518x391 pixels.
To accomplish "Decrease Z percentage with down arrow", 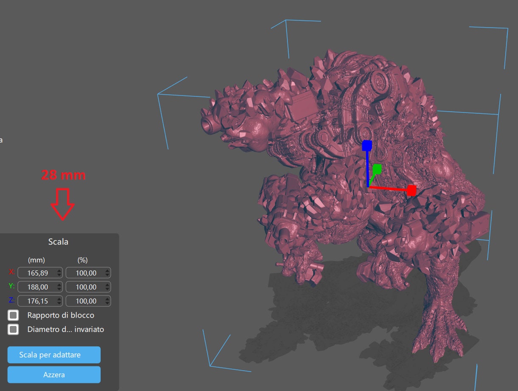I will (x=107, y=304).
